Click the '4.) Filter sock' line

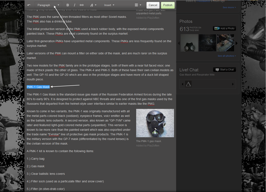[65, 181]
